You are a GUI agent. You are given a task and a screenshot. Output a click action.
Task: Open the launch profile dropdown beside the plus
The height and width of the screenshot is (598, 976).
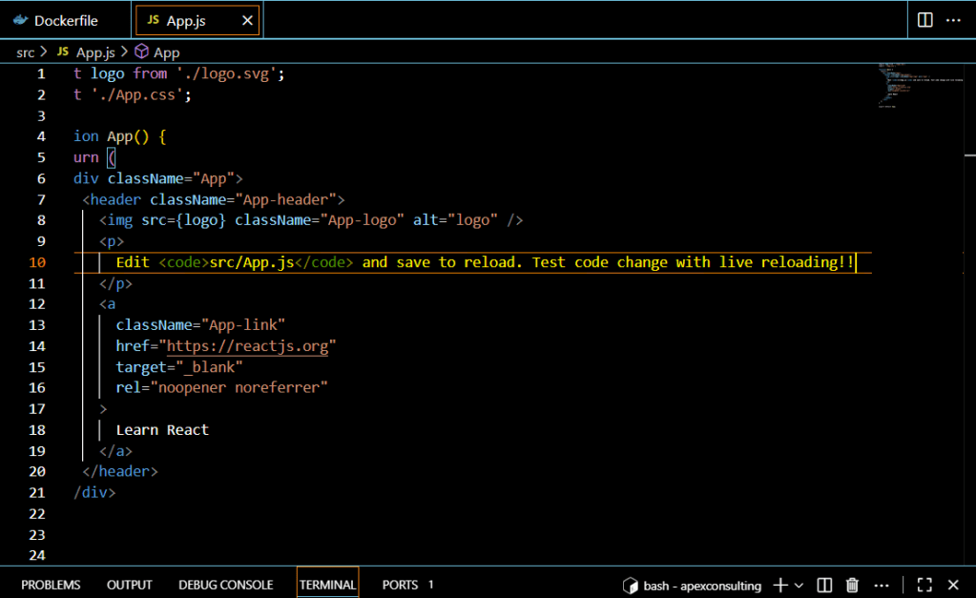tap(799, 585)
